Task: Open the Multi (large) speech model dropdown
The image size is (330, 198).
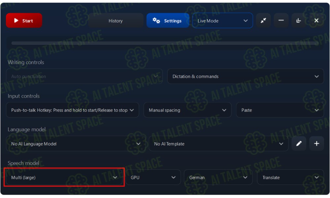Action: point(64,178)
